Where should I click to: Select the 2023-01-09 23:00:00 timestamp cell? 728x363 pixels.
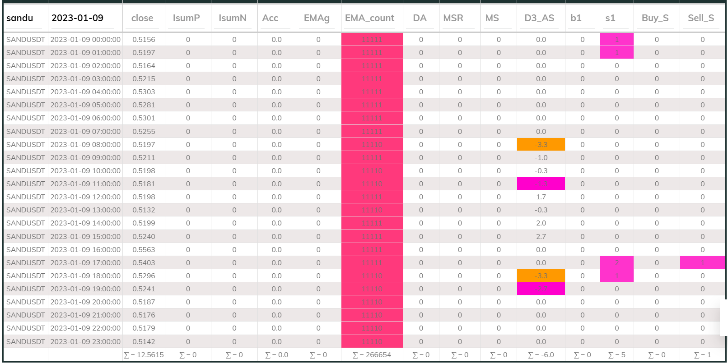[x=85, y=342]
